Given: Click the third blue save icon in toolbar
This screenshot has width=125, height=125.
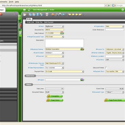Looking at the screenshot, I should [38, 15].
